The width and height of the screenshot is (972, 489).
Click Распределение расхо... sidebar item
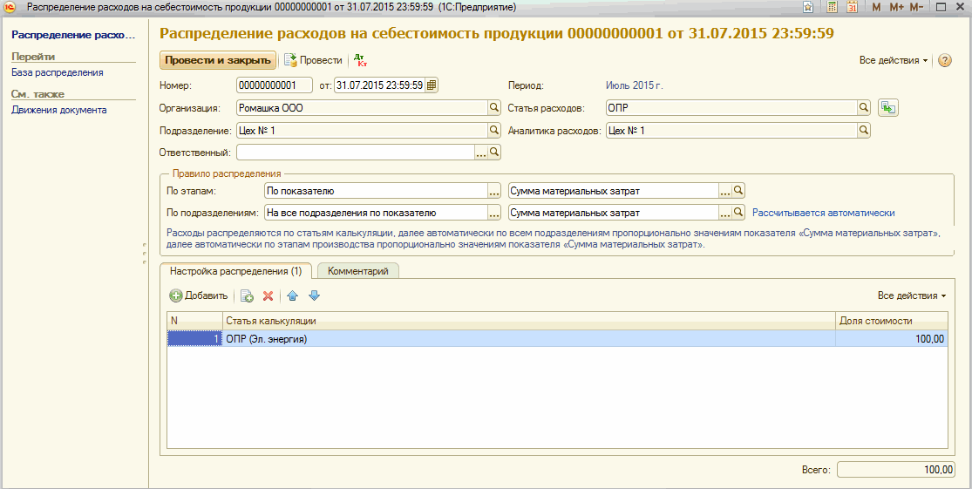point(72,36)
